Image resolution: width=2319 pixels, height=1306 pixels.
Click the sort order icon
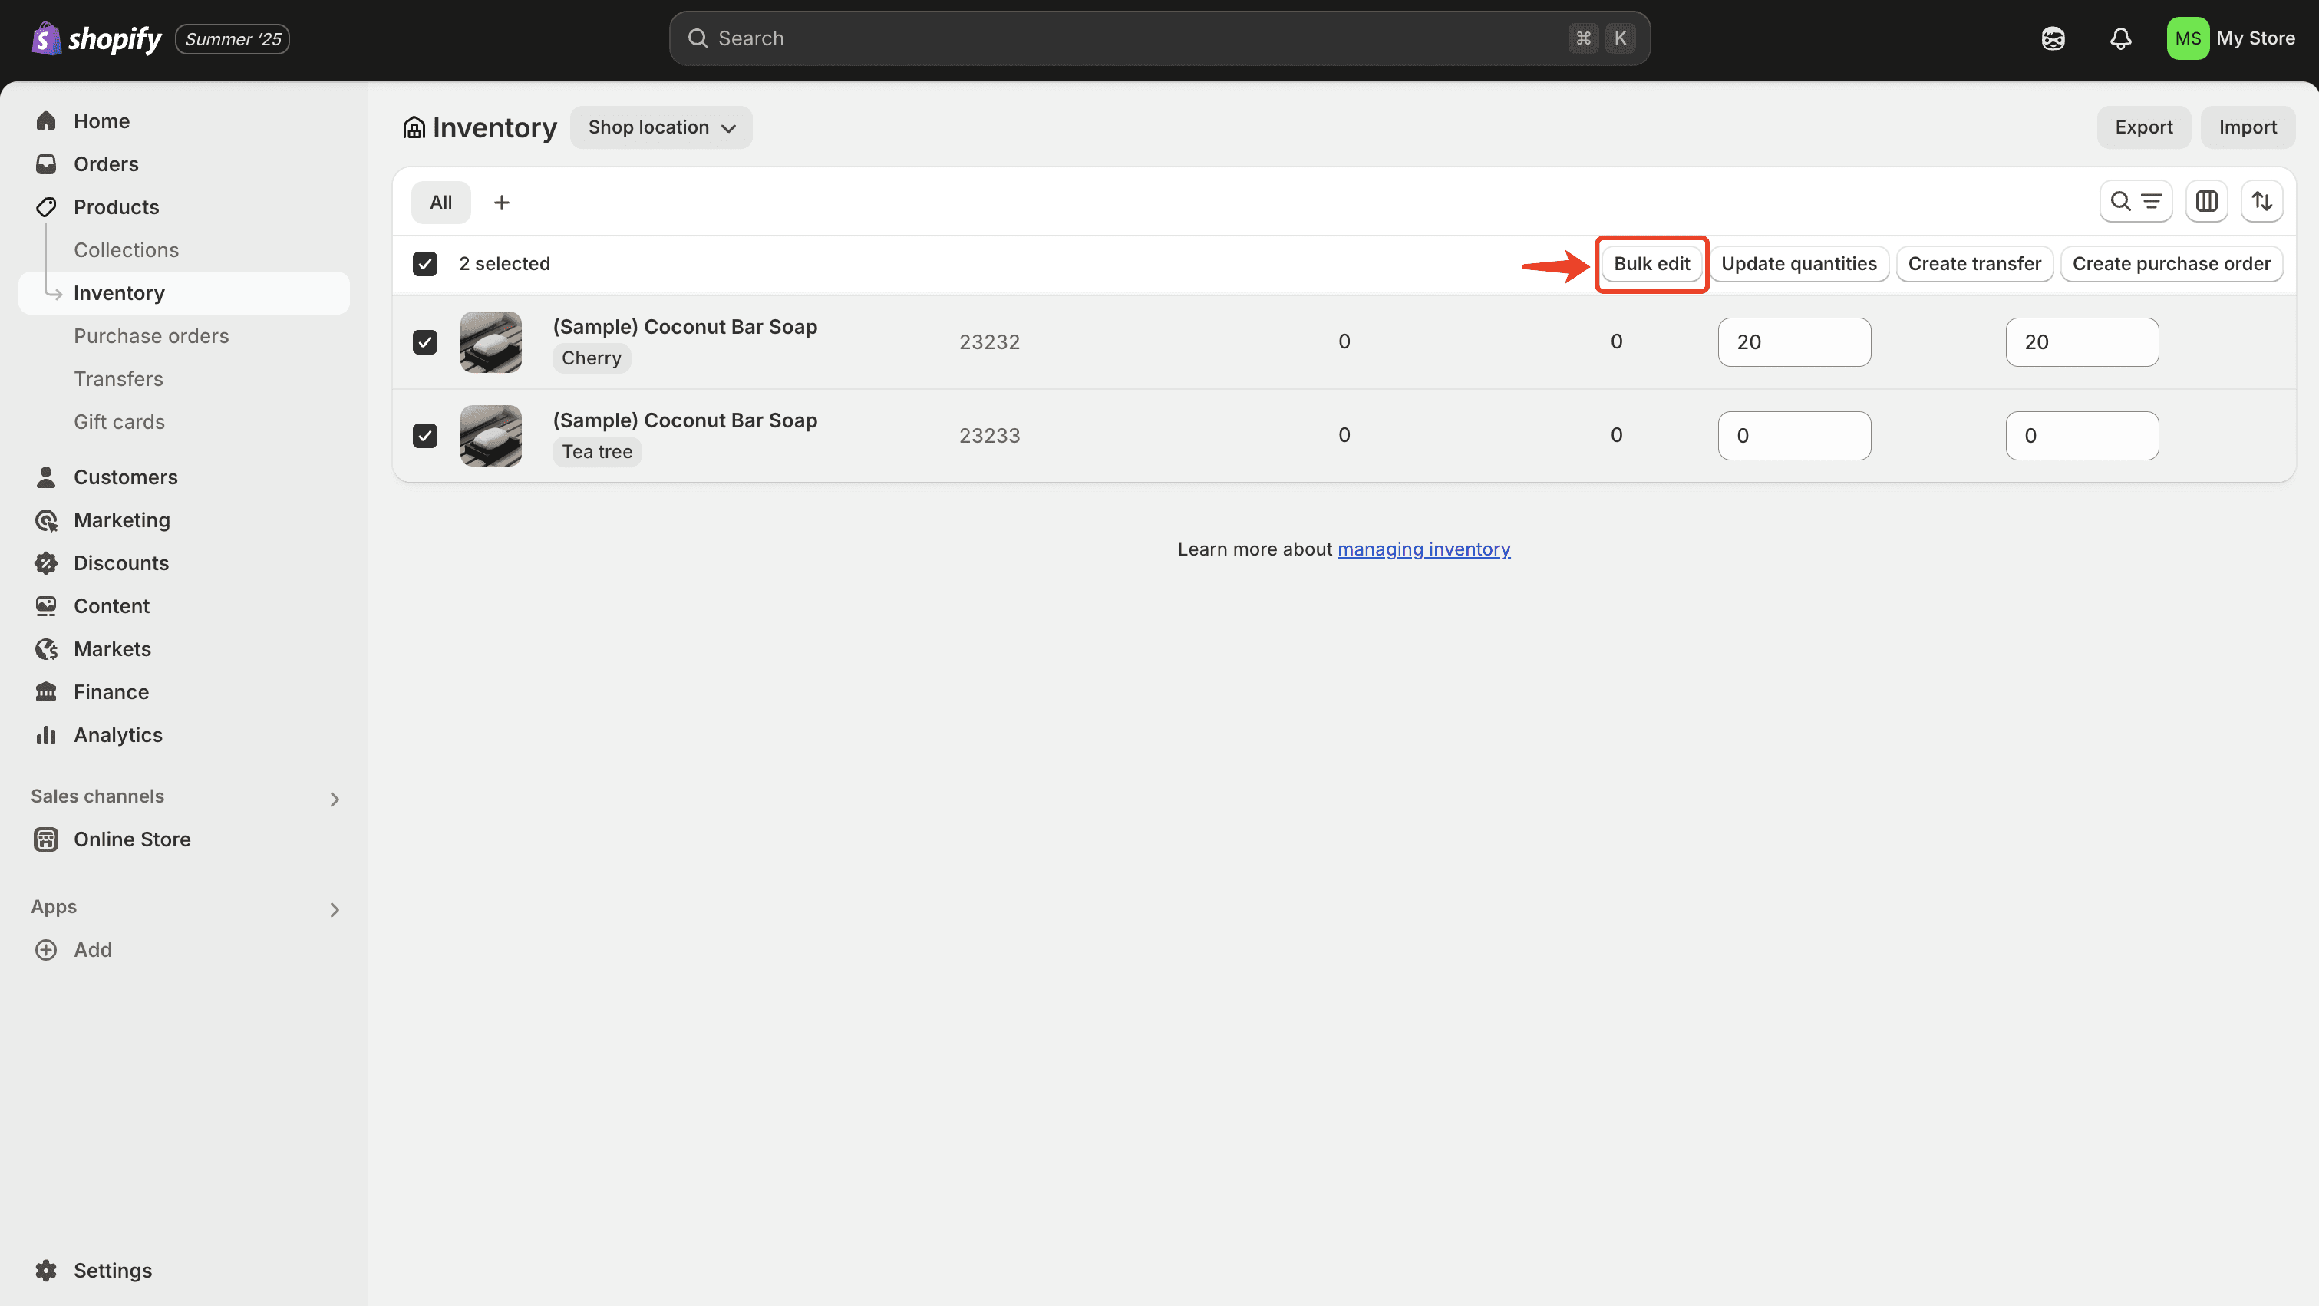click(2262, 201)
